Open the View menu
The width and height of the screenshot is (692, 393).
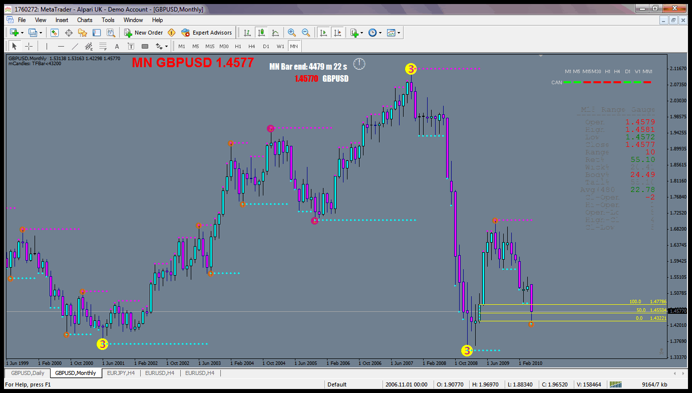(41, 20)
